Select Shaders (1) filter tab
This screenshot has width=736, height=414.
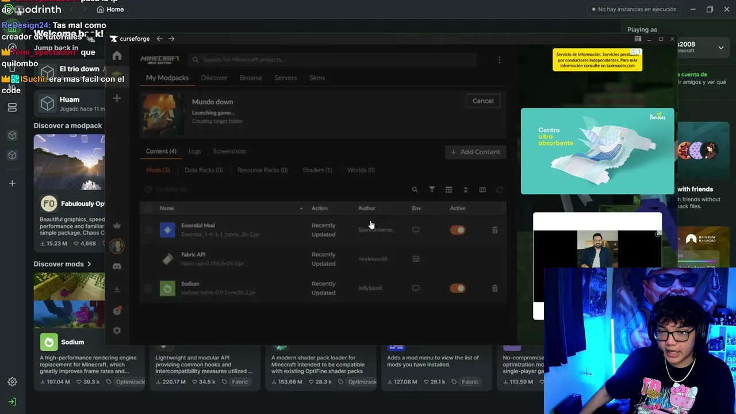(x=317, y=170)
